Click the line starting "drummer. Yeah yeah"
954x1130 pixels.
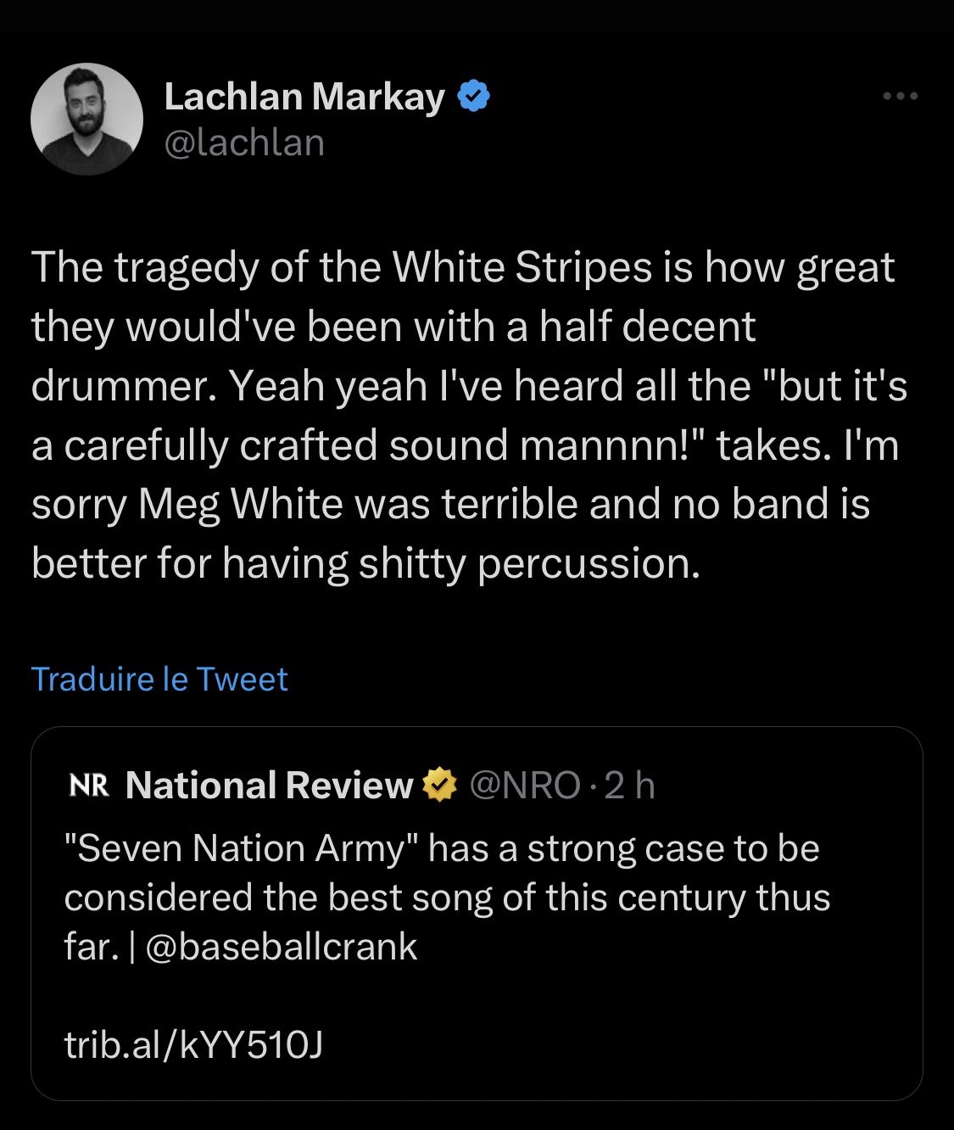469,386
